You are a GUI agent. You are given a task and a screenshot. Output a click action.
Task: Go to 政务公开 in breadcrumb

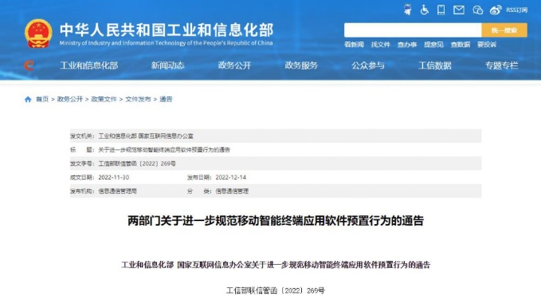coord(70,100)
